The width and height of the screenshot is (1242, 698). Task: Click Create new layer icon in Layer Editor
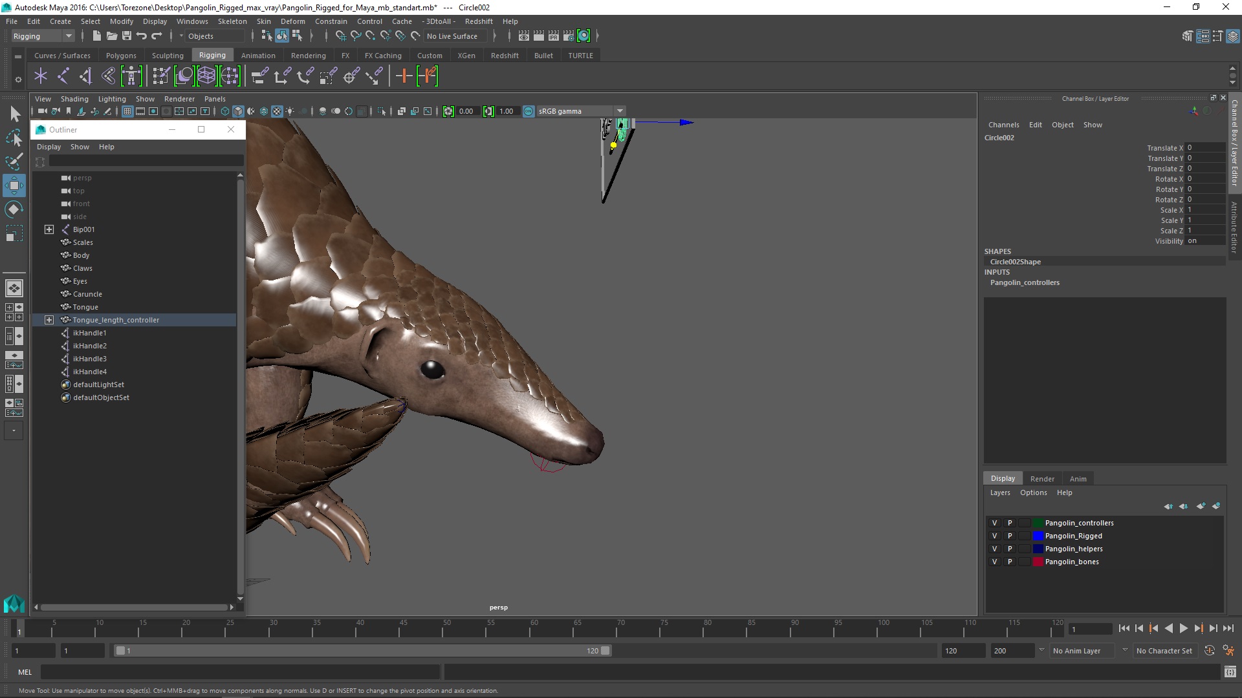point(1201,506)
